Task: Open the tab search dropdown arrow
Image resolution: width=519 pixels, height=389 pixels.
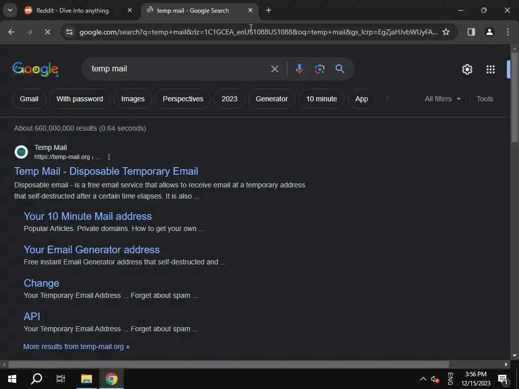Action: coord(10,10)
